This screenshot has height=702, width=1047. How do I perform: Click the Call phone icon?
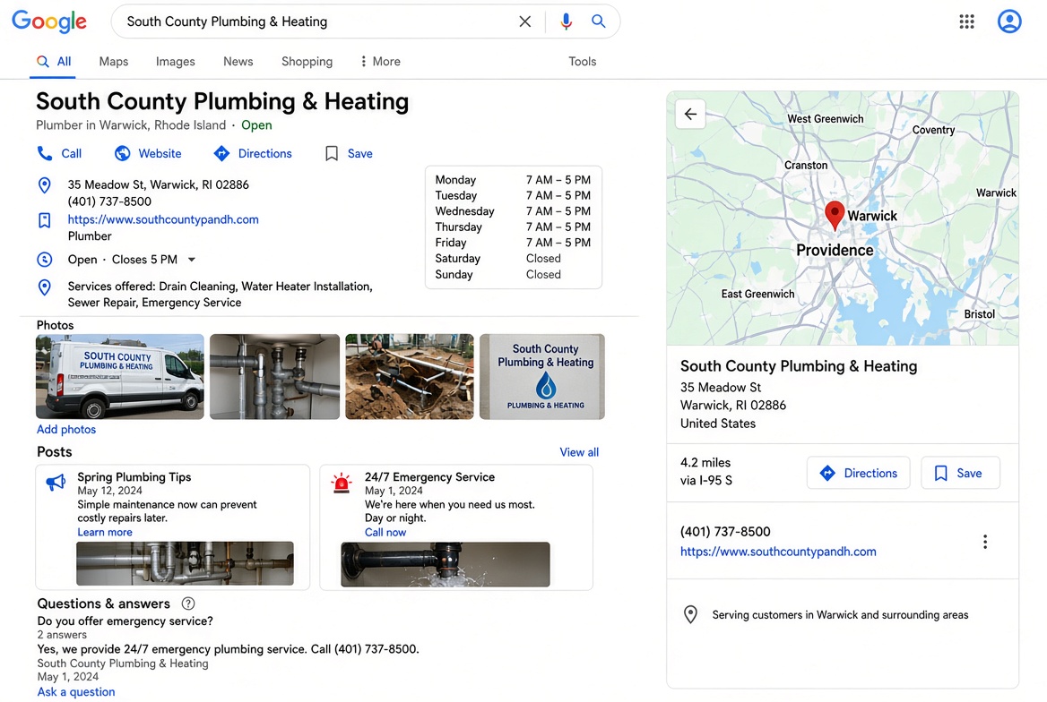[x=44, y=153]
